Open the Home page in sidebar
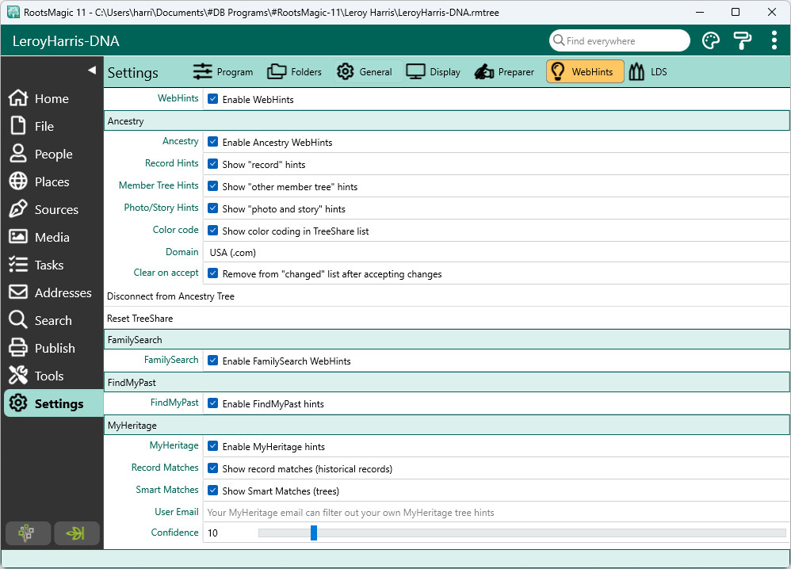The image size is (791, 569). coord(52,98)
